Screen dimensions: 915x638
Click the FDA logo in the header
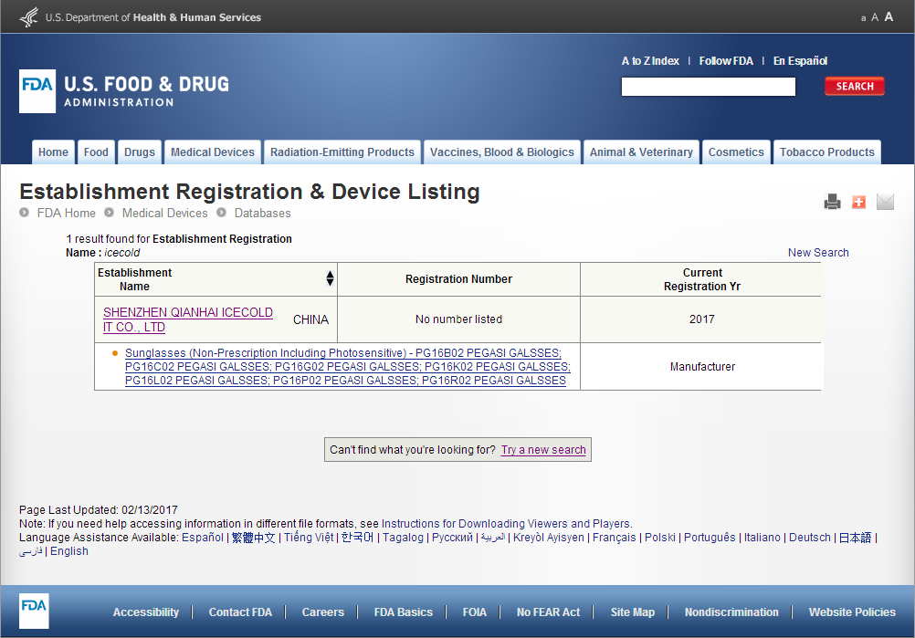[x=37, y=91]
